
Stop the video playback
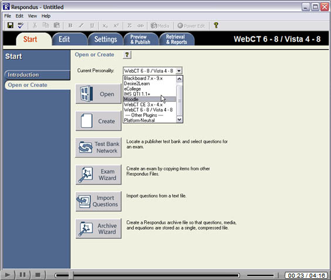(38, 275)
